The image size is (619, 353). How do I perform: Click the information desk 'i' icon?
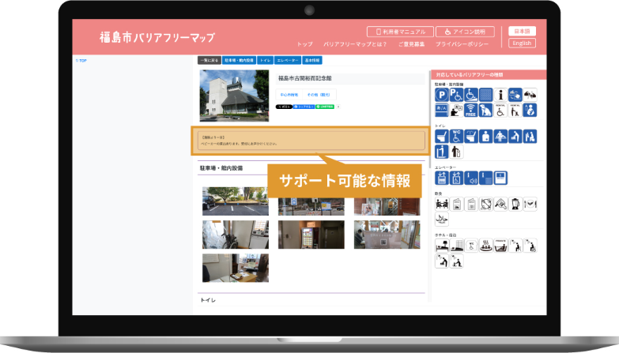500,95
